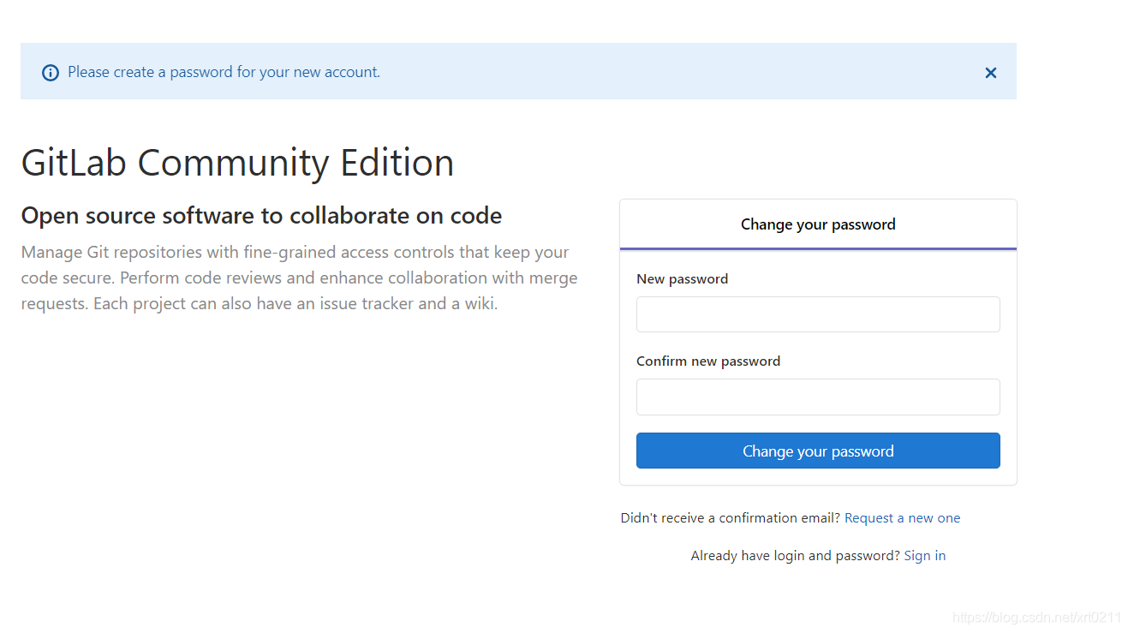
Task: Click the 'Already have login and password?' text
Action: click(x=795, y=556)
